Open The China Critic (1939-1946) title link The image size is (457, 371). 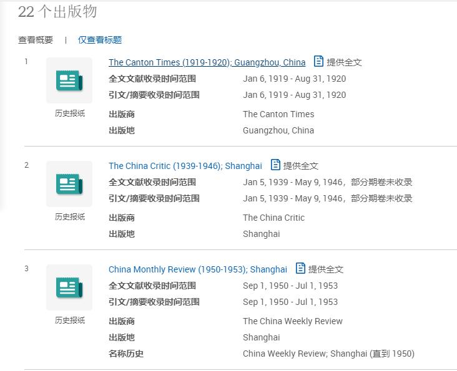[x=185, y=166]
